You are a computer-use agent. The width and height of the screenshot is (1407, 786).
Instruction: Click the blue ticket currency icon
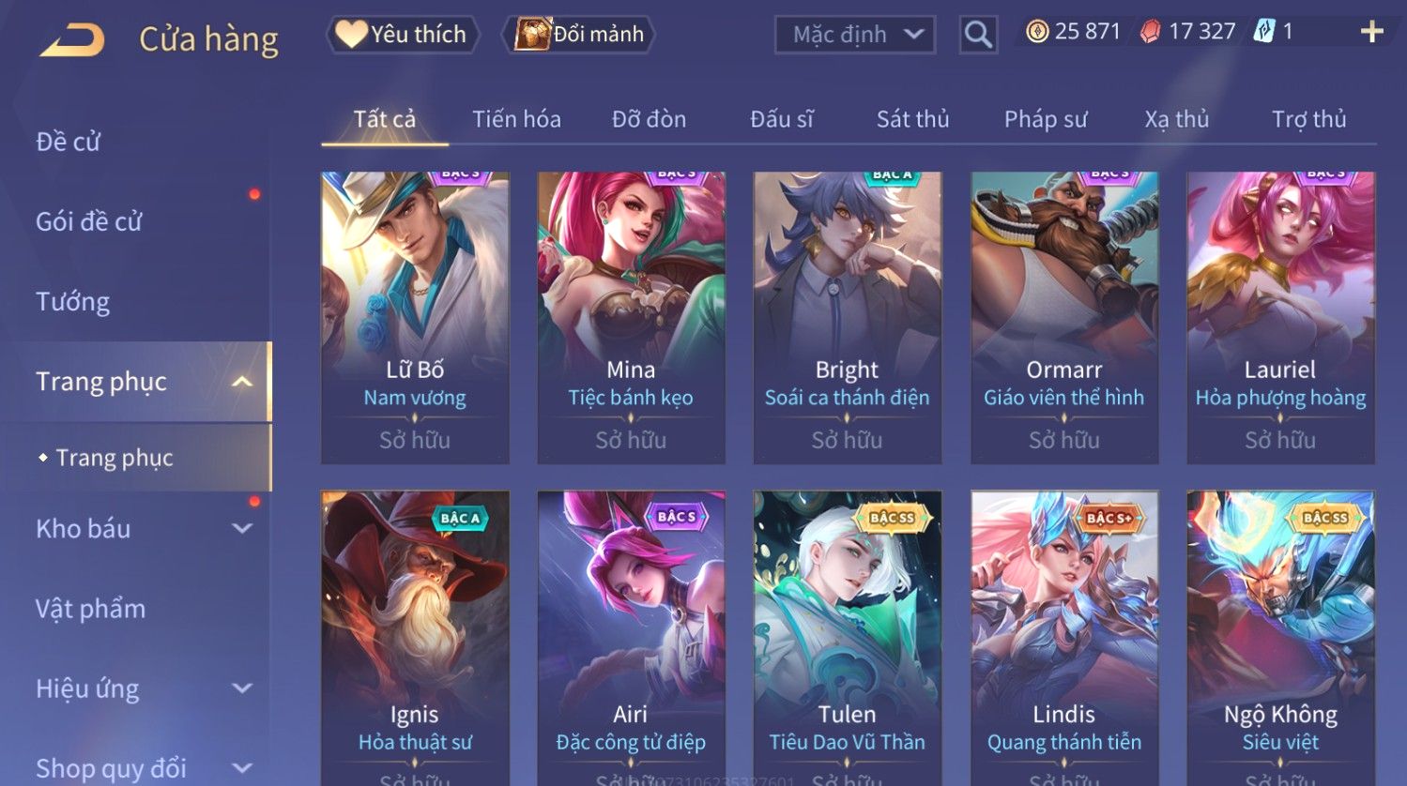1263,32
